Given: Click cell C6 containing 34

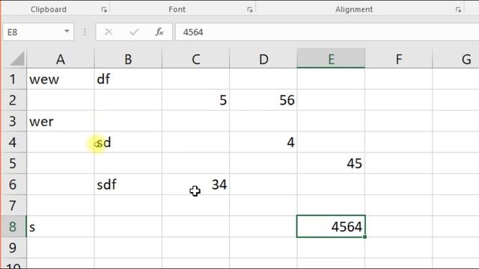Looking at the screenshot, I should 196,185.
